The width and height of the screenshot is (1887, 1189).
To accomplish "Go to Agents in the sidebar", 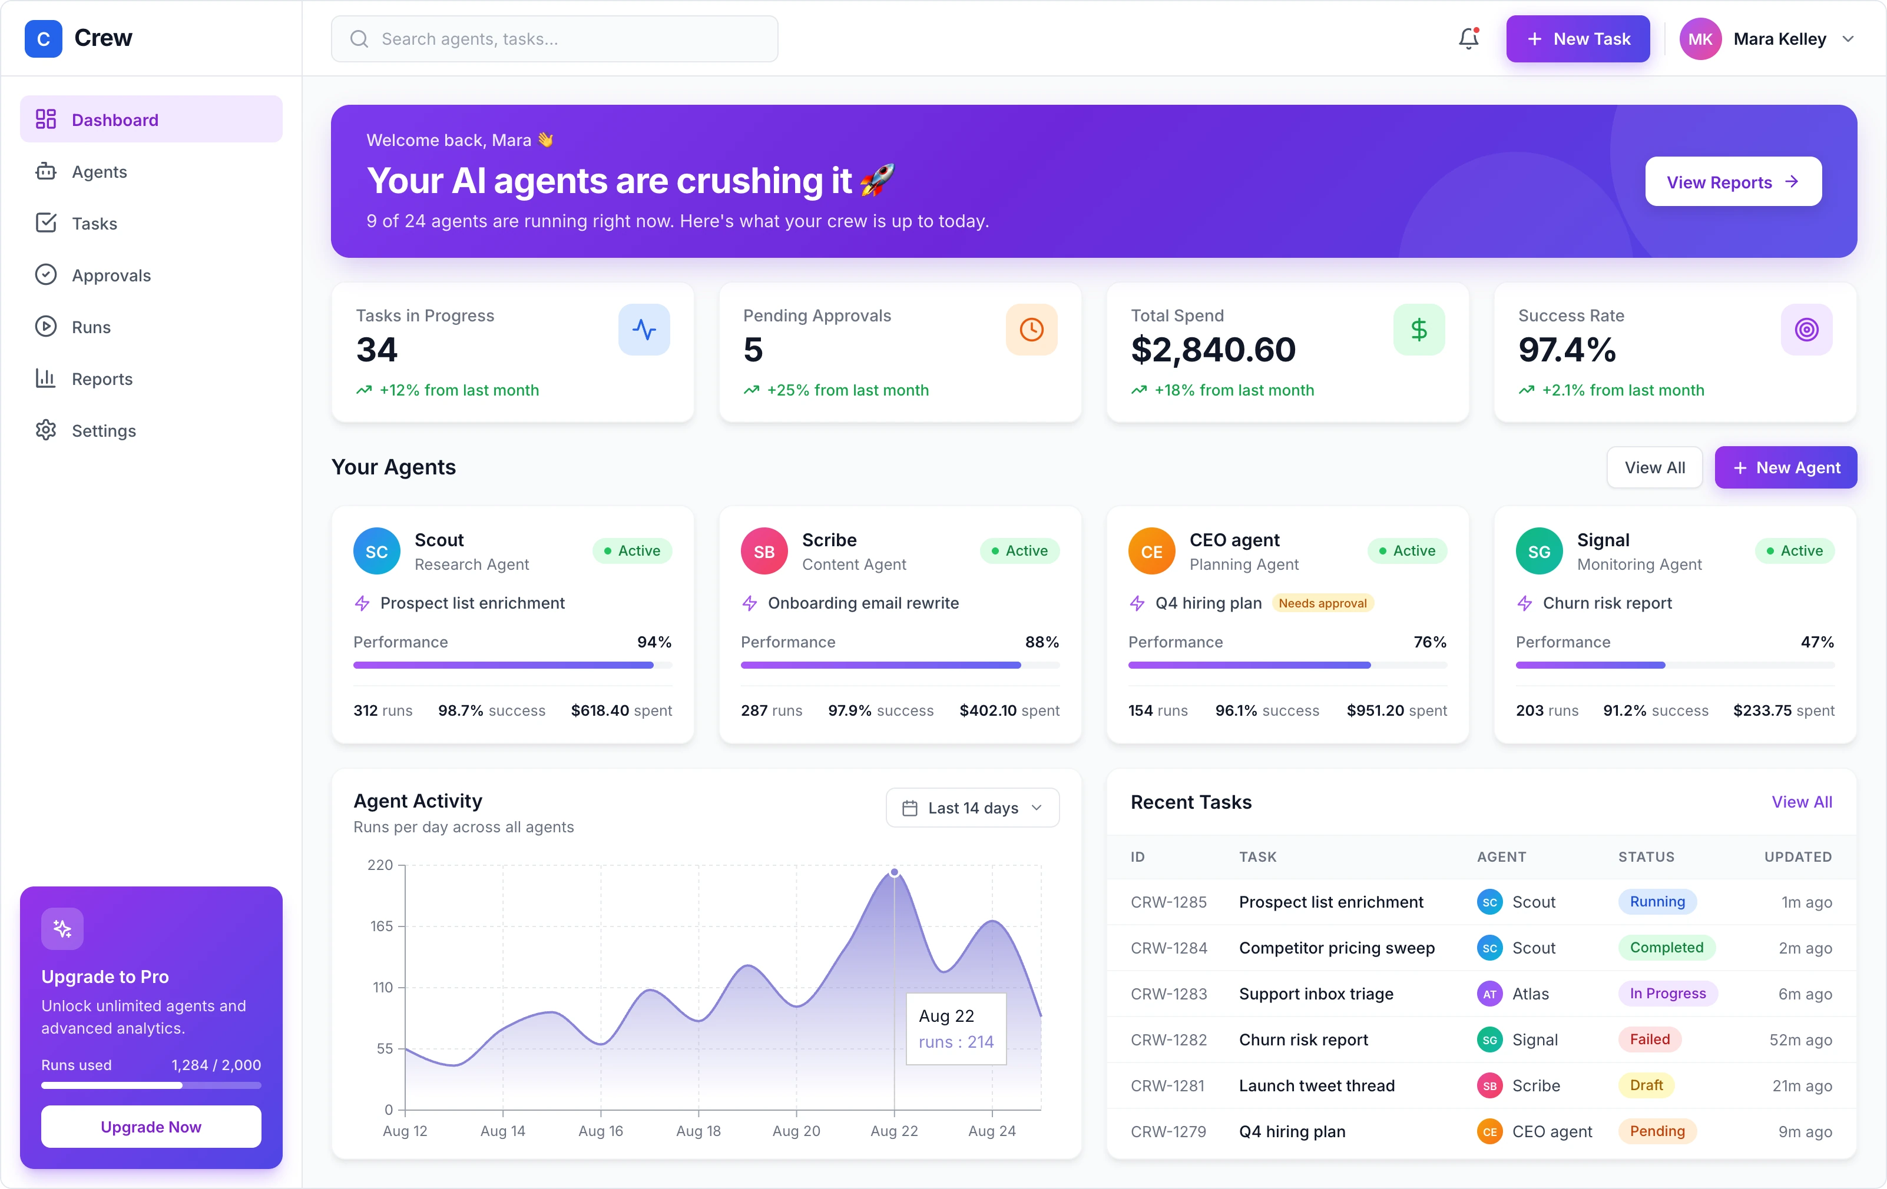I will 151,171.
